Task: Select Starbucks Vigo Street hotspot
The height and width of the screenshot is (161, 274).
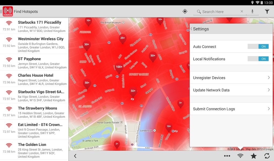Action: coord(34,96)
